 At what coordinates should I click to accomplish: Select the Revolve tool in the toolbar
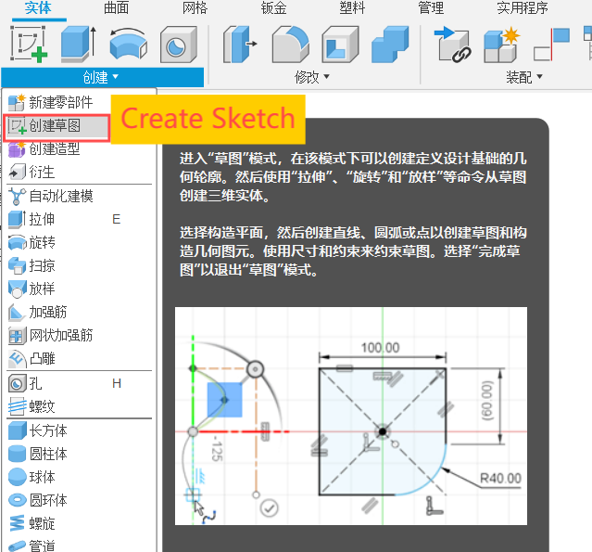tap(129, 44)
